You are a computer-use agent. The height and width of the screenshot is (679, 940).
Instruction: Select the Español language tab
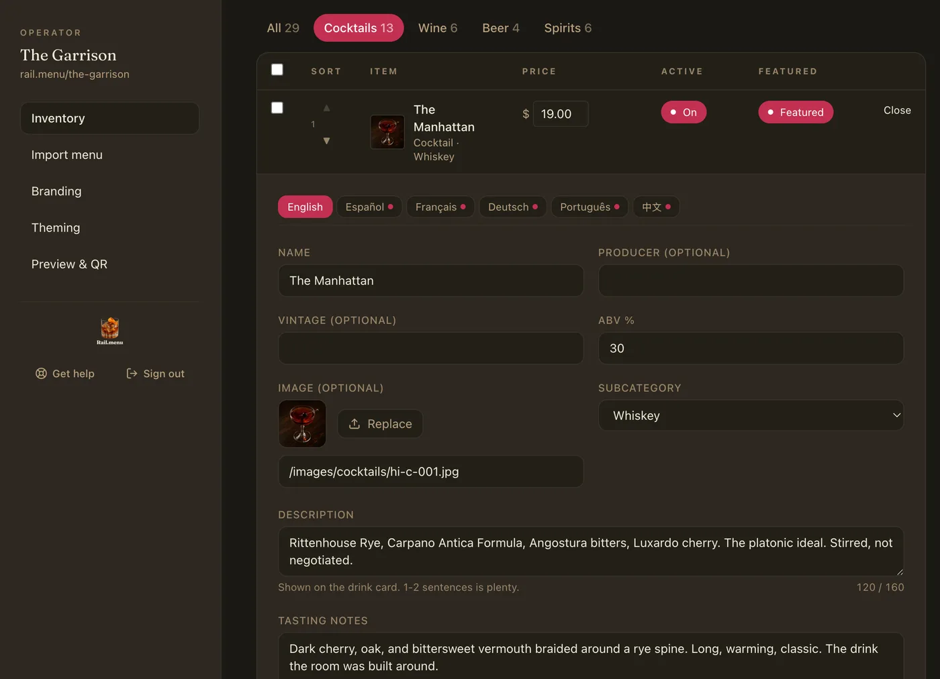(369, 207)
